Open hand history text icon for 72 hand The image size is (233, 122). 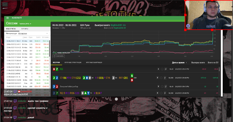tap(166, 87)
